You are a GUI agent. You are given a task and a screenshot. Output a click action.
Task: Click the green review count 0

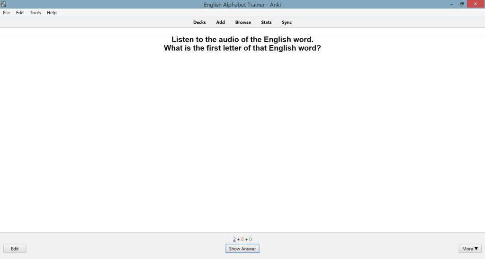[x=251, y=239]
